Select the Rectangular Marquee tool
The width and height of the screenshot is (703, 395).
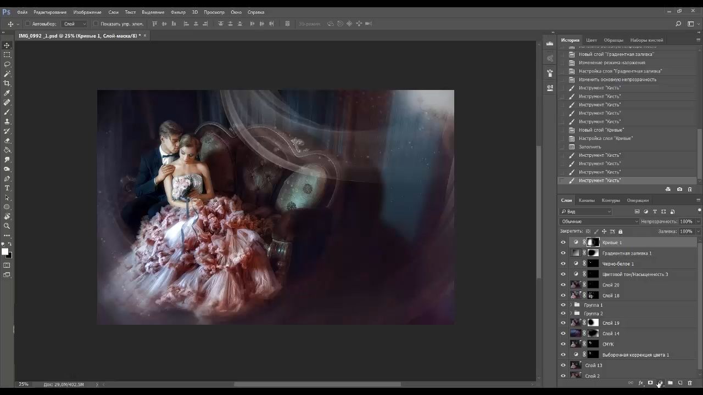[7, 55]
